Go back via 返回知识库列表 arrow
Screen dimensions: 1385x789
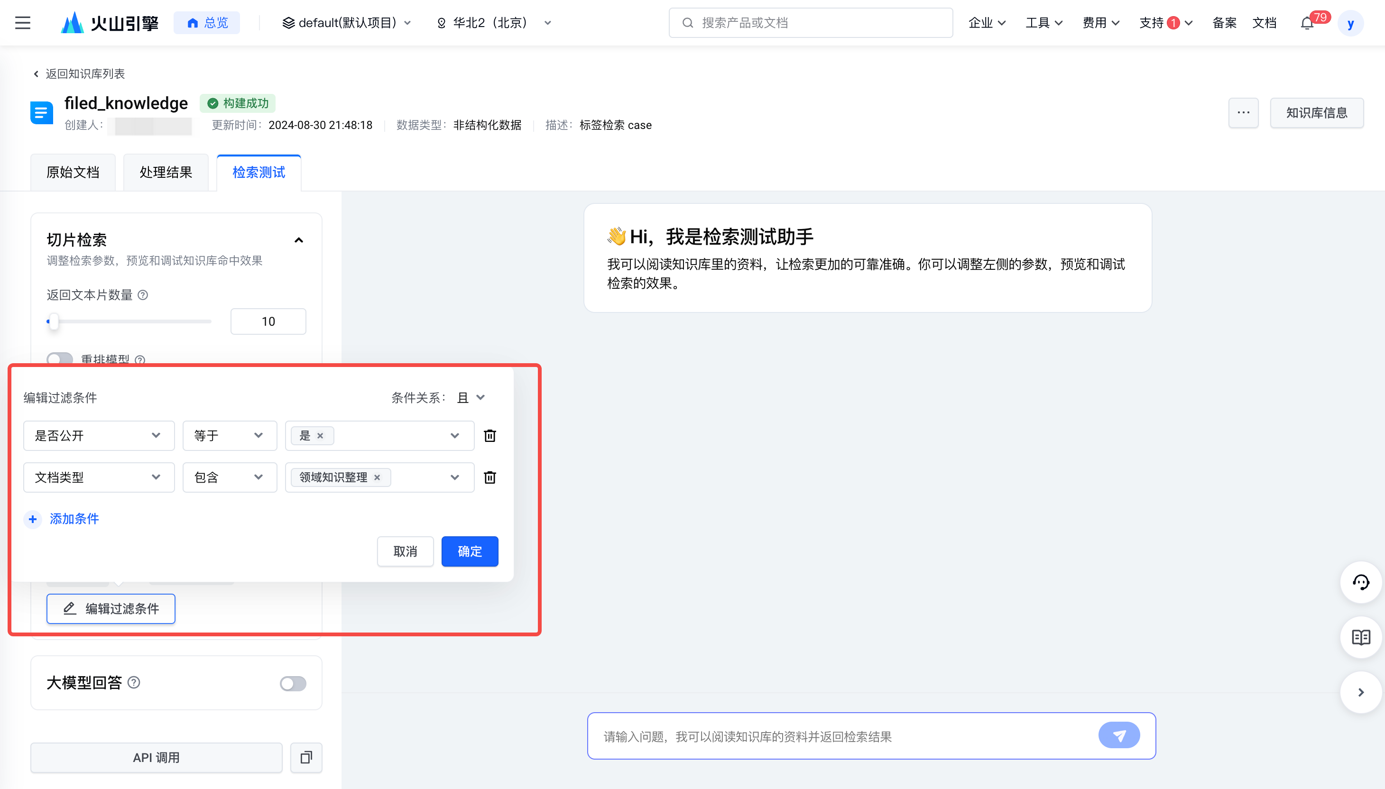[36, 73]
